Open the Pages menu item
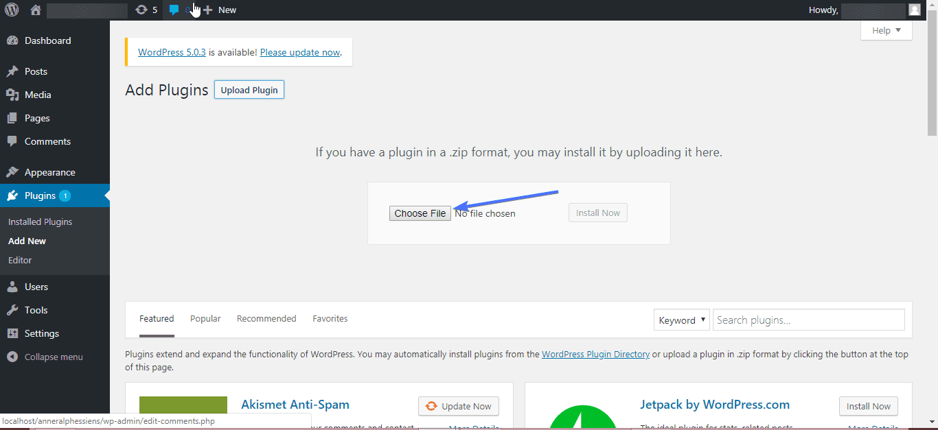The width and height of the screenshot is (938, 430). [x=37, y=118]
